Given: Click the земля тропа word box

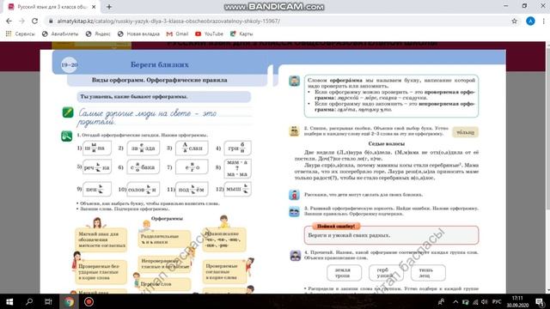Looking at the screenshot, I should (344, 273).
